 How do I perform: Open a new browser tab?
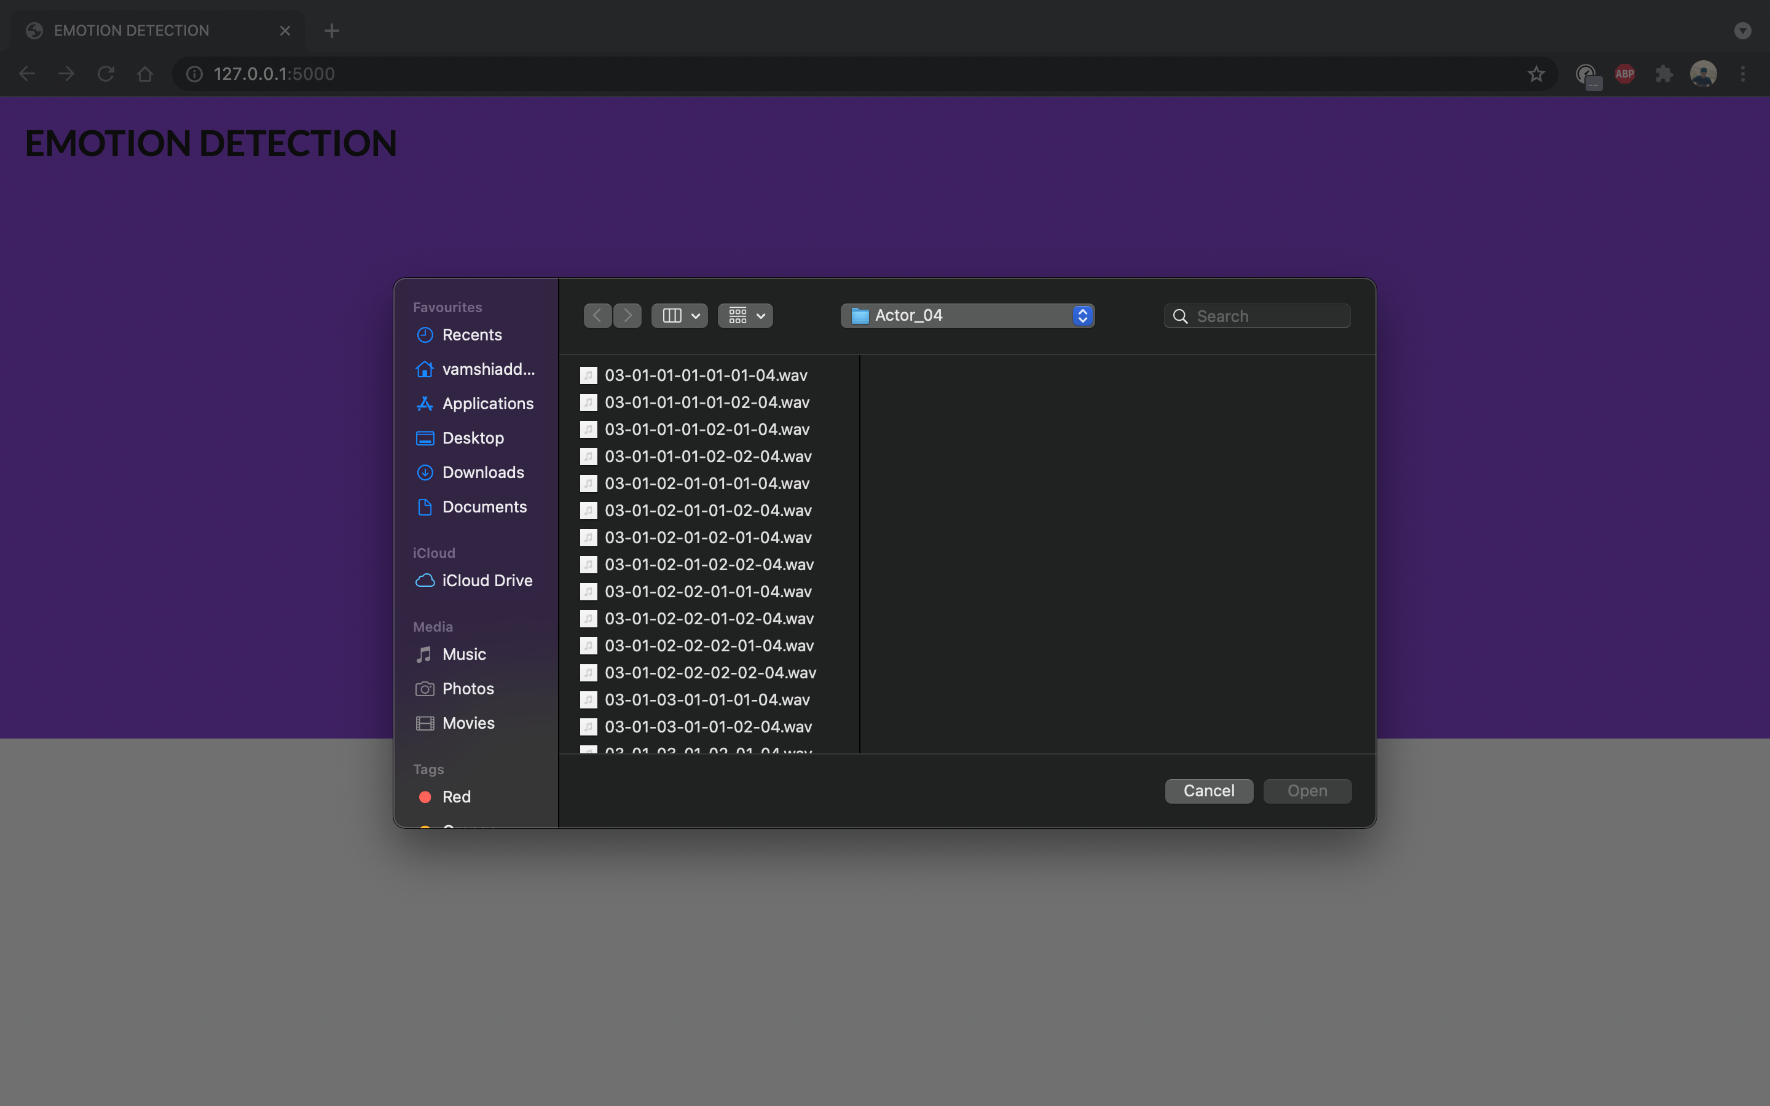point(332,30)
